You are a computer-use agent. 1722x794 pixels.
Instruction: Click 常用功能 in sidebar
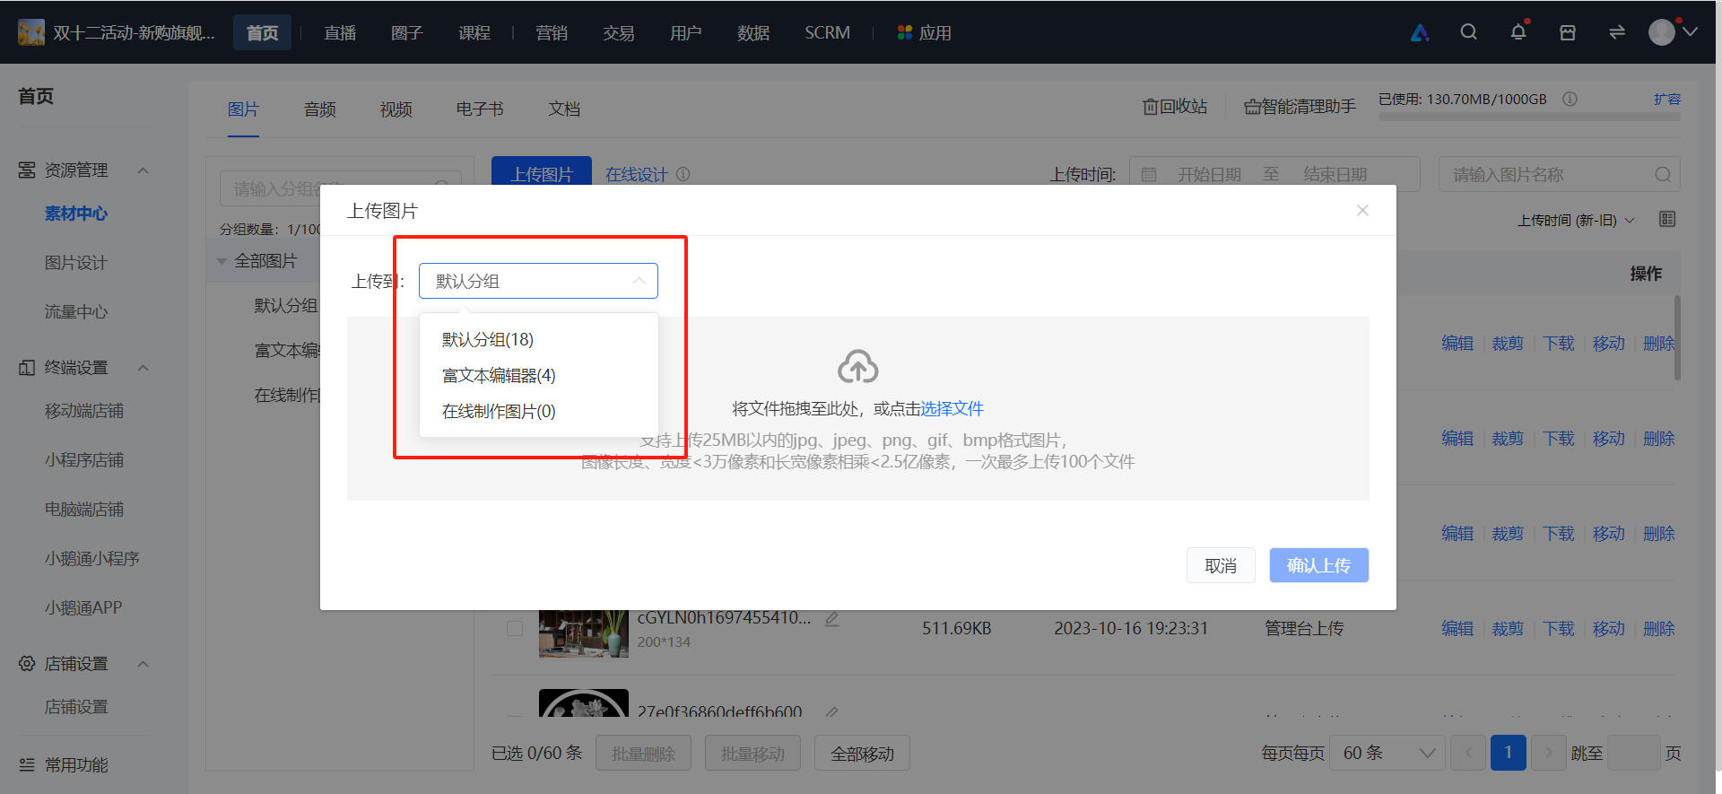point(76,765)
